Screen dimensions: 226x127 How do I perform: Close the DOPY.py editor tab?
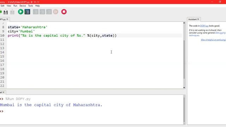coord(7,19)
